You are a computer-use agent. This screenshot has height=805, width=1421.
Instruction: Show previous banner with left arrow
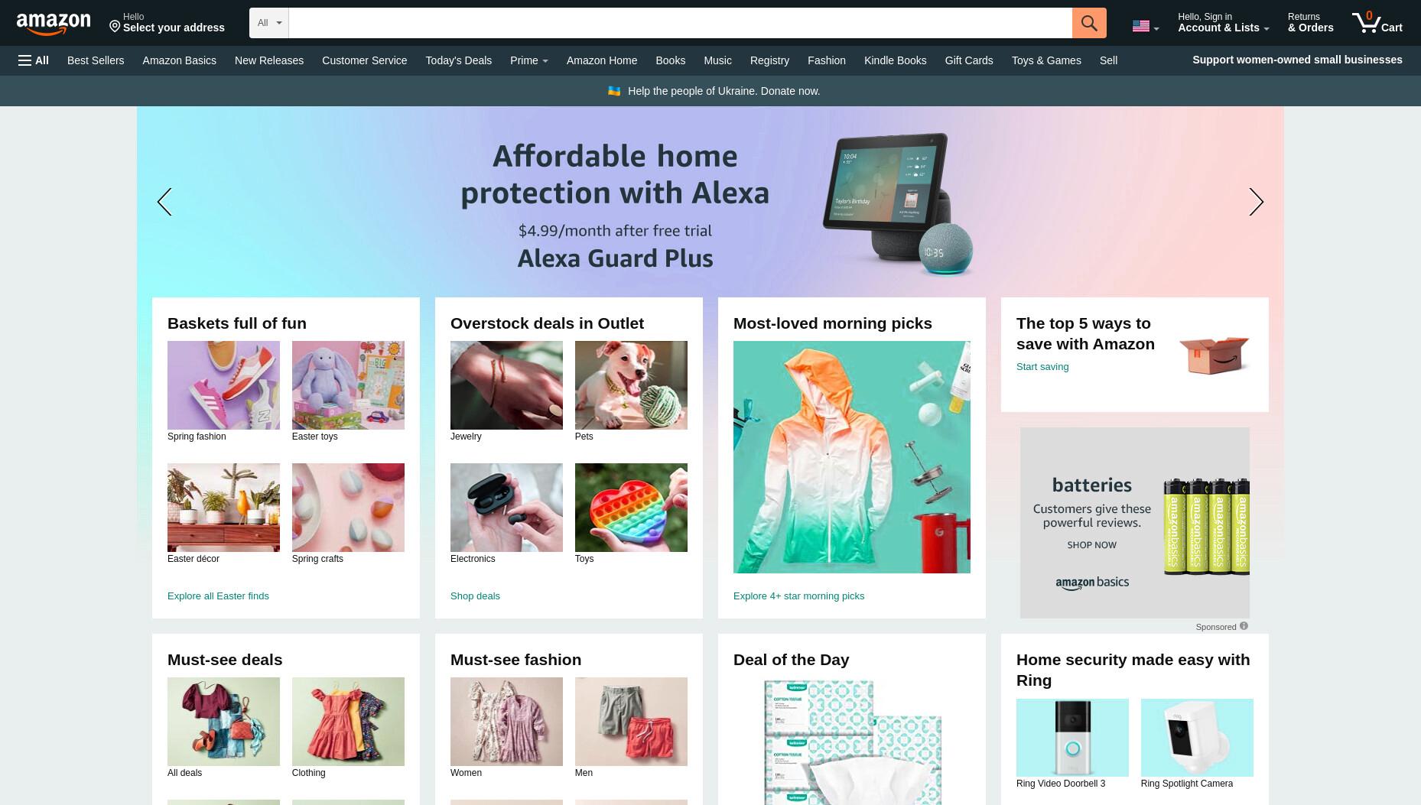164,202
